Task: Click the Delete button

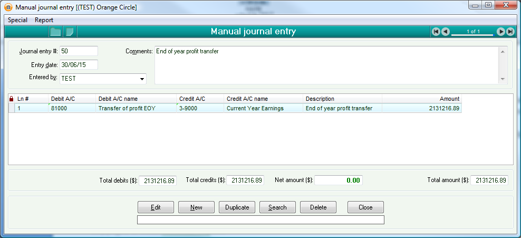Action: (x=318, y=207)
